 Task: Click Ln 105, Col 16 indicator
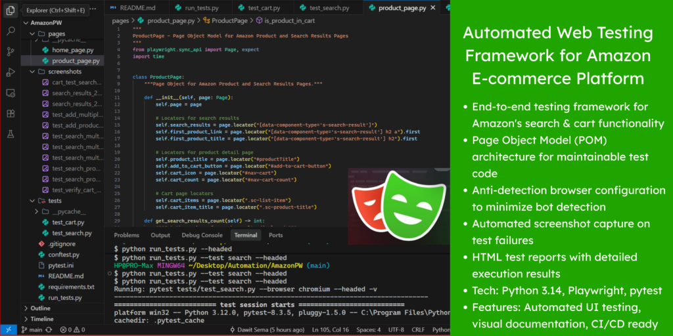point(332,330)
